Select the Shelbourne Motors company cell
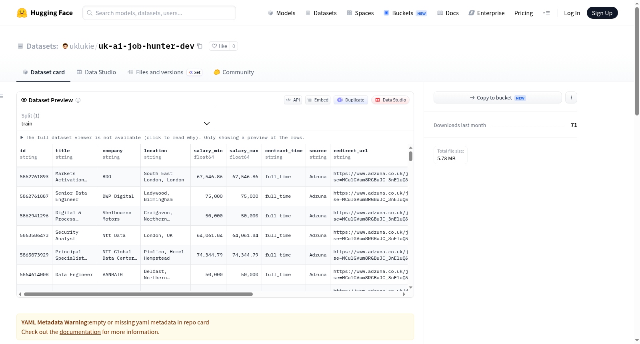This screenshot has width=640, height=344. pyautogui.click(x=120, y=216)
